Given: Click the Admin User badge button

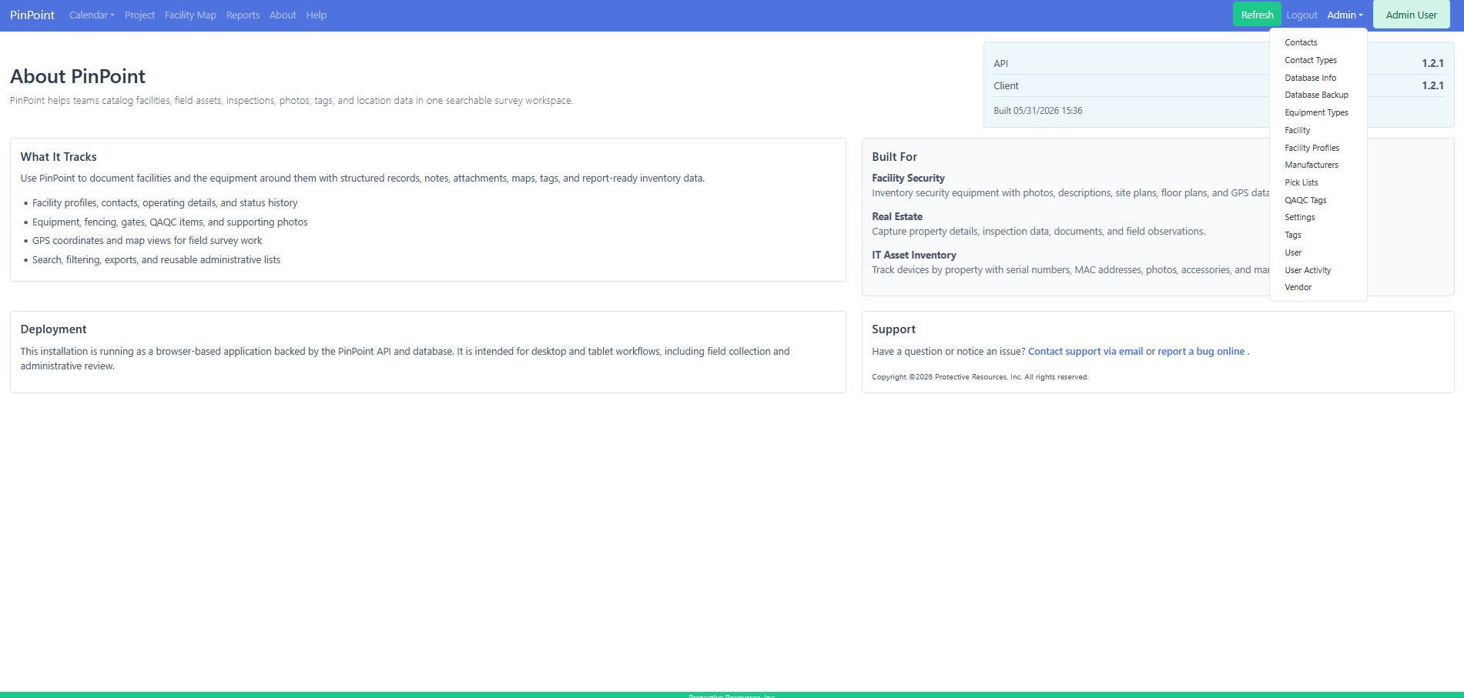Looking at the screenshot, I should coord(1411,15).
